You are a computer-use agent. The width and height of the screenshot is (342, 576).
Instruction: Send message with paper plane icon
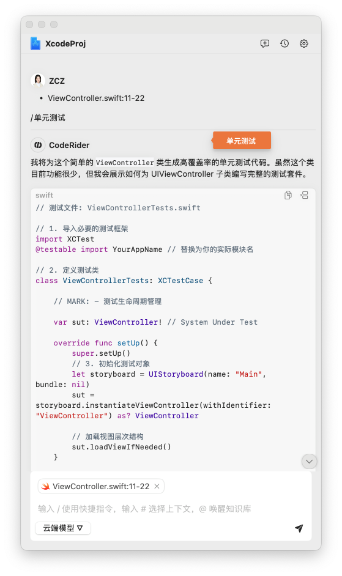[x=299, y=528]
